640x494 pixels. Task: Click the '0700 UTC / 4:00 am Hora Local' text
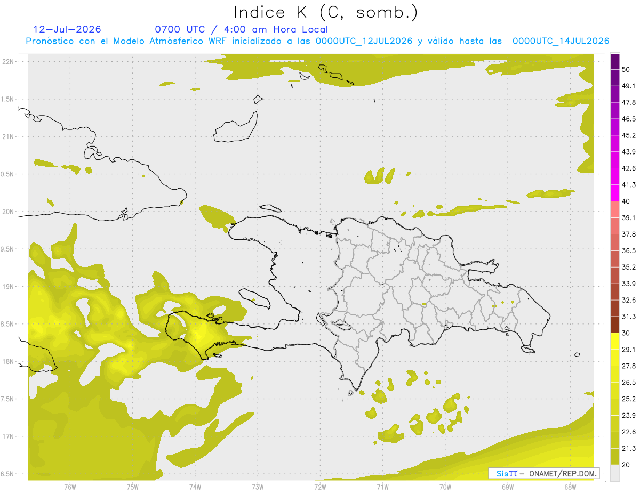[x=241, y=29]
